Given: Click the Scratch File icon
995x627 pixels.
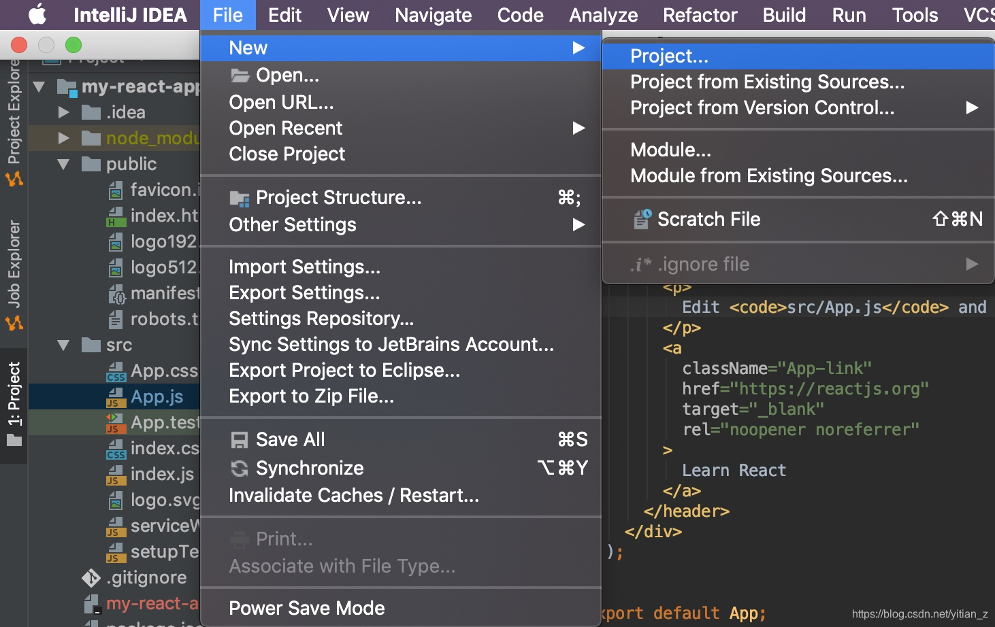Looking at the screenshot, I should (x=642, y=219).
